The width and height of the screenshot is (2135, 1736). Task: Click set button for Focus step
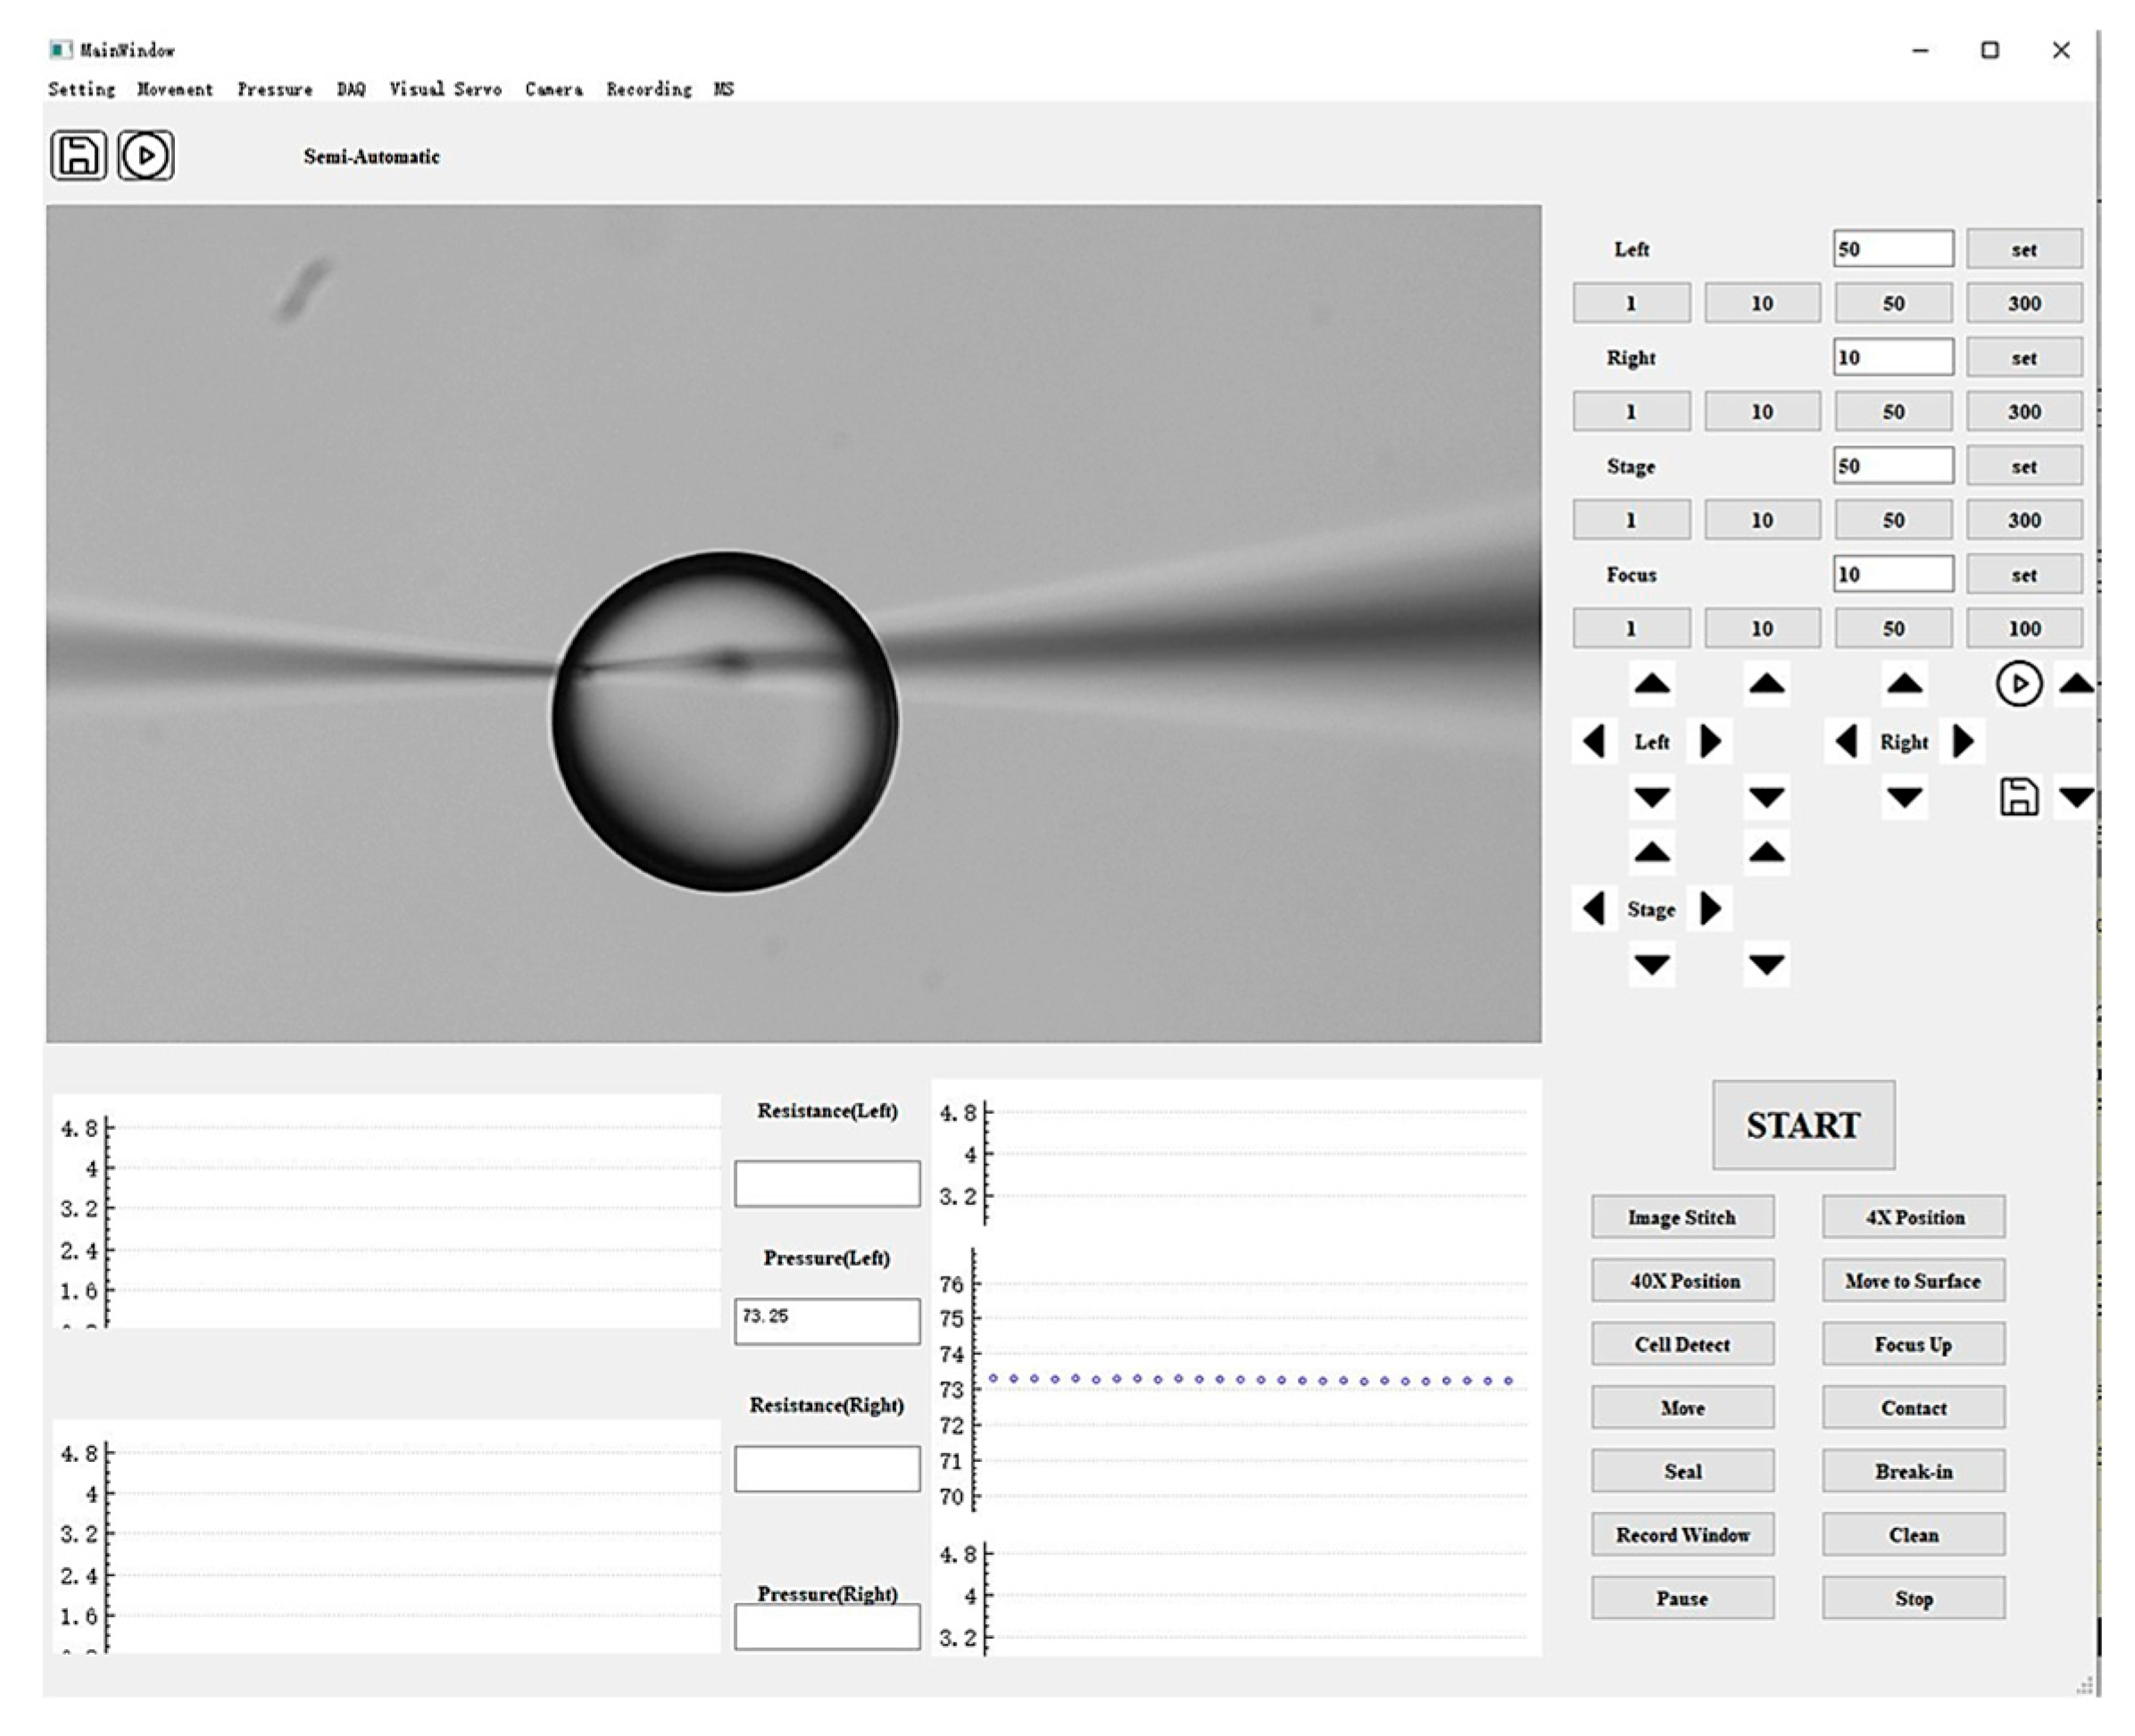[x=2023, y=575]
